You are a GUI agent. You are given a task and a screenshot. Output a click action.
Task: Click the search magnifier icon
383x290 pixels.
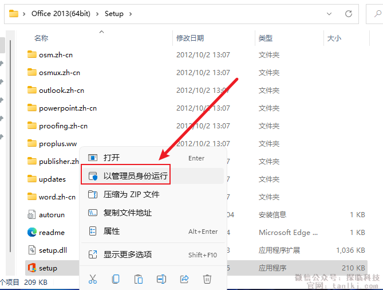point(378,14)
